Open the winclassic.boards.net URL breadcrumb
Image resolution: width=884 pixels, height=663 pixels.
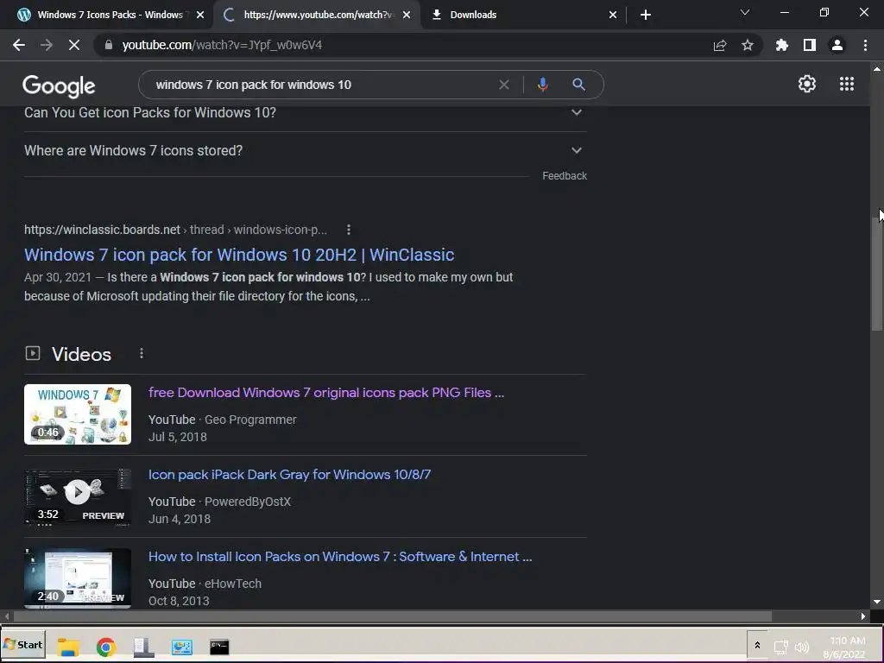pyautogui.click(x=175, y=230)
